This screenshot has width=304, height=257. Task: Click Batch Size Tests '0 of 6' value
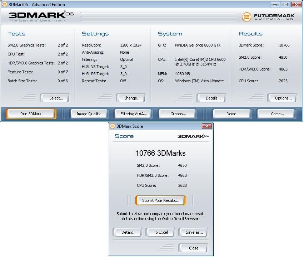pyautogui.click(x=63, y=81)
